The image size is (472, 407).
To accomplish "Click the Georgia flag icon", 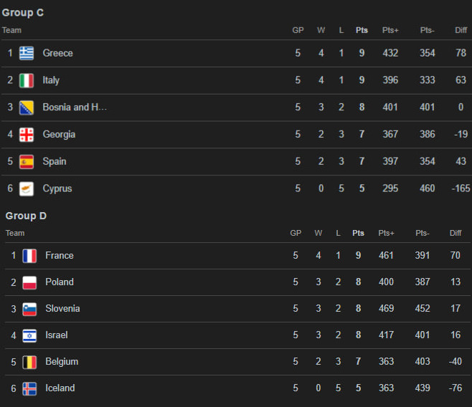I will pos(27,135).
